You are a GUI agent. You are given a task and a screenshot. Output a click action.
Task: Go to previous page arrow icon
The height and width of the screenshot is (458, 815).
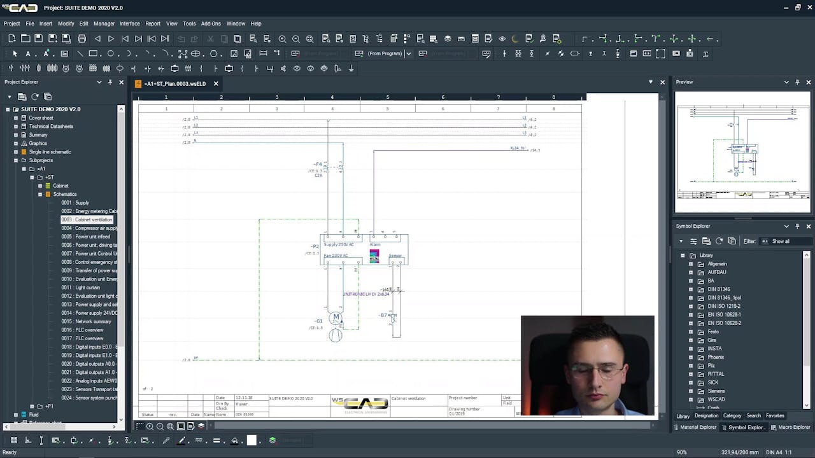(97, 39)
